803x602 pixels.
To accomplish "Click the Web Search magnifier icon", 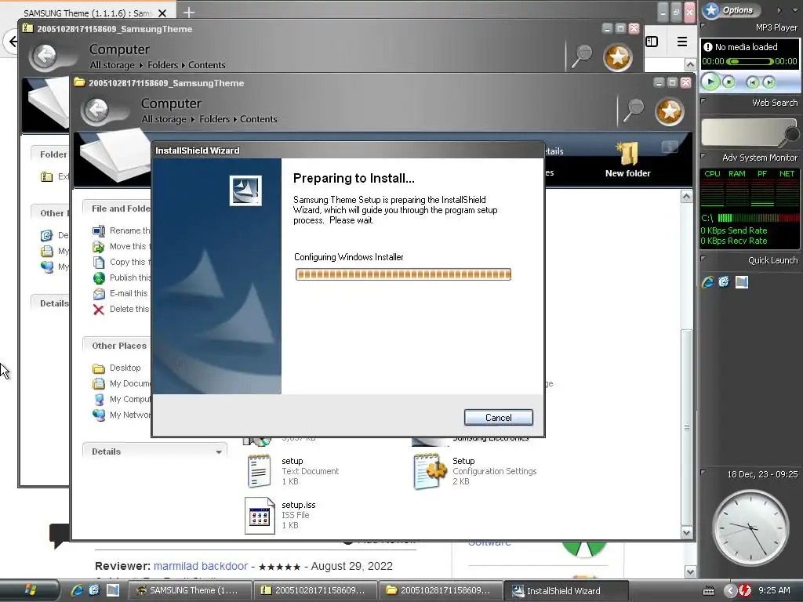I will pyautogui.click(x=791, y=134).
